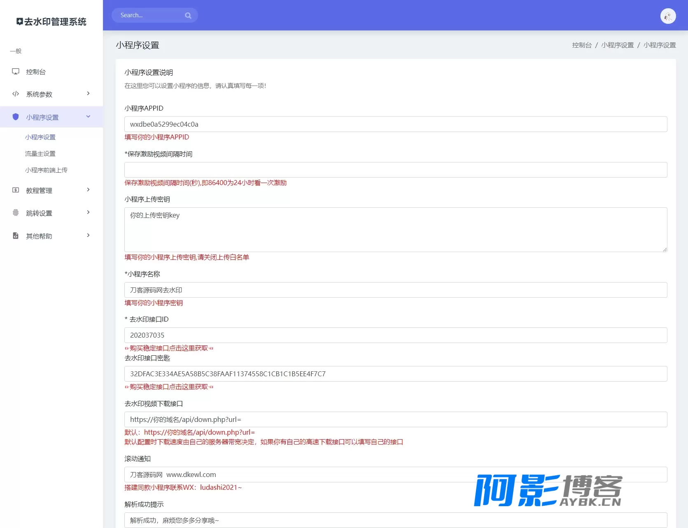Open the user avatar menu
The height and width of the screenshot is (528, 688).
(668, 16)
